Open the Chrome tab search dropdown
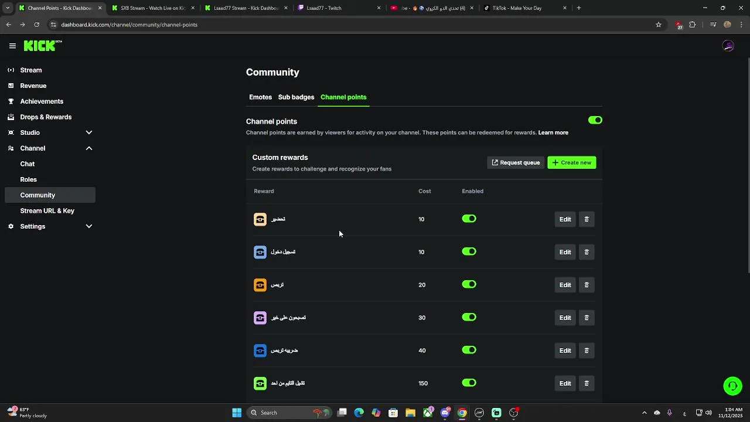Viewport: 750px width, 422px height. [8, 8]
